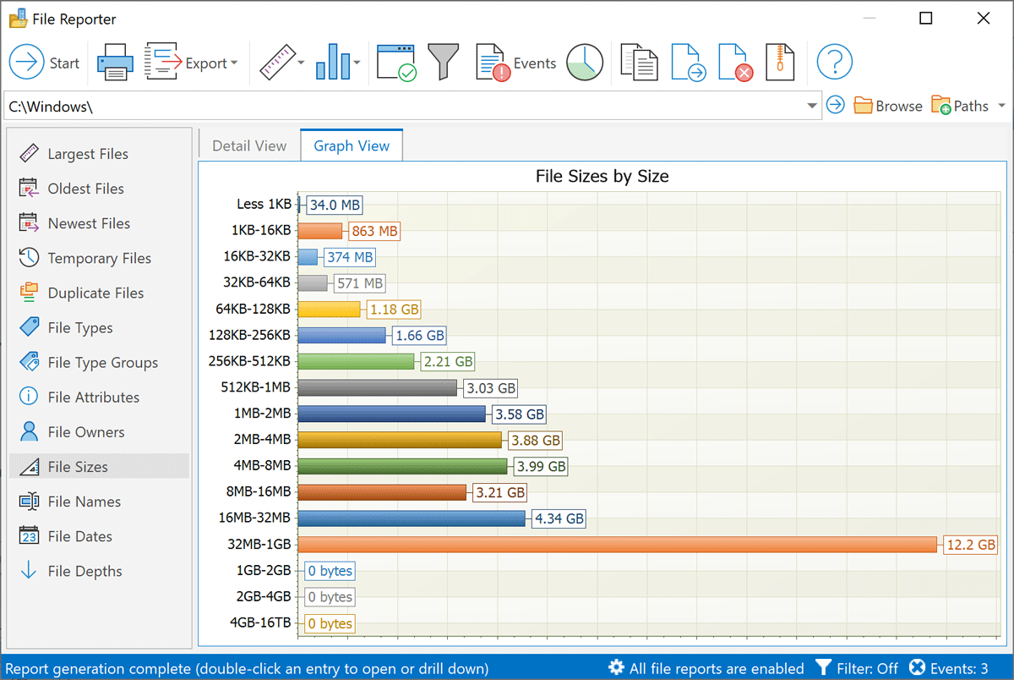This screenshot has width=1014, height=680.
Task: Open the filter funnel icon
Action: point(443,63)
